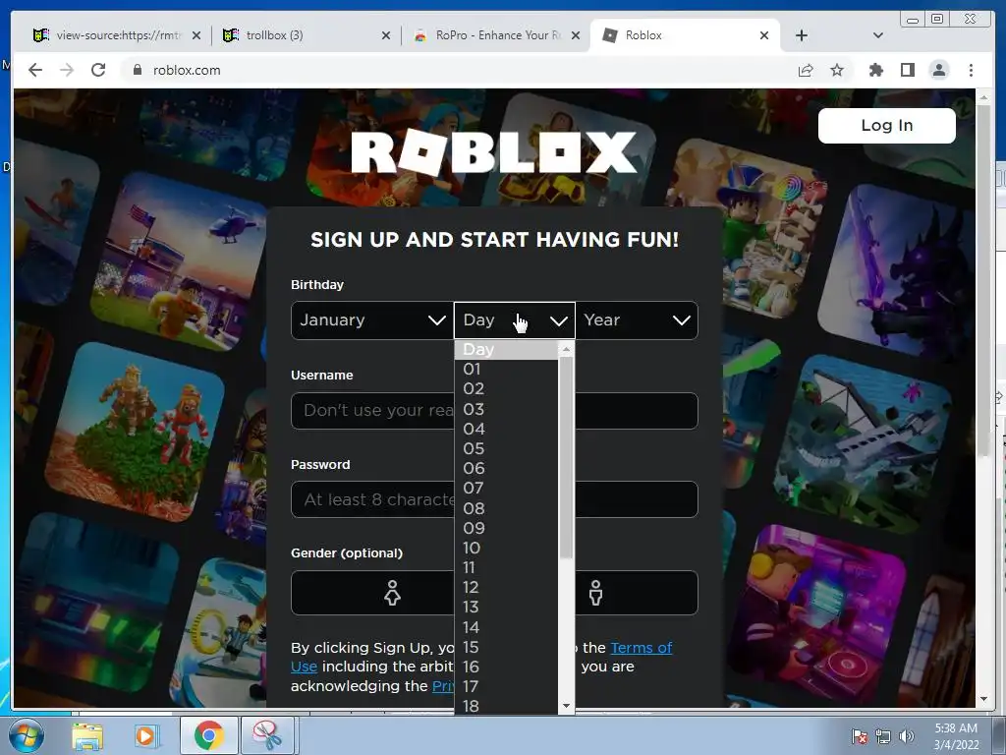Viewport: 1006px width, 755px height.
Task: Click the page vertical scrollbar thumb
Action: 983,279
